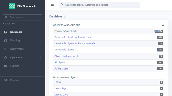Expand the Deployment chevron
Image resolution: width=172 pixels, height=96 pixels.
tap(40, 49)
